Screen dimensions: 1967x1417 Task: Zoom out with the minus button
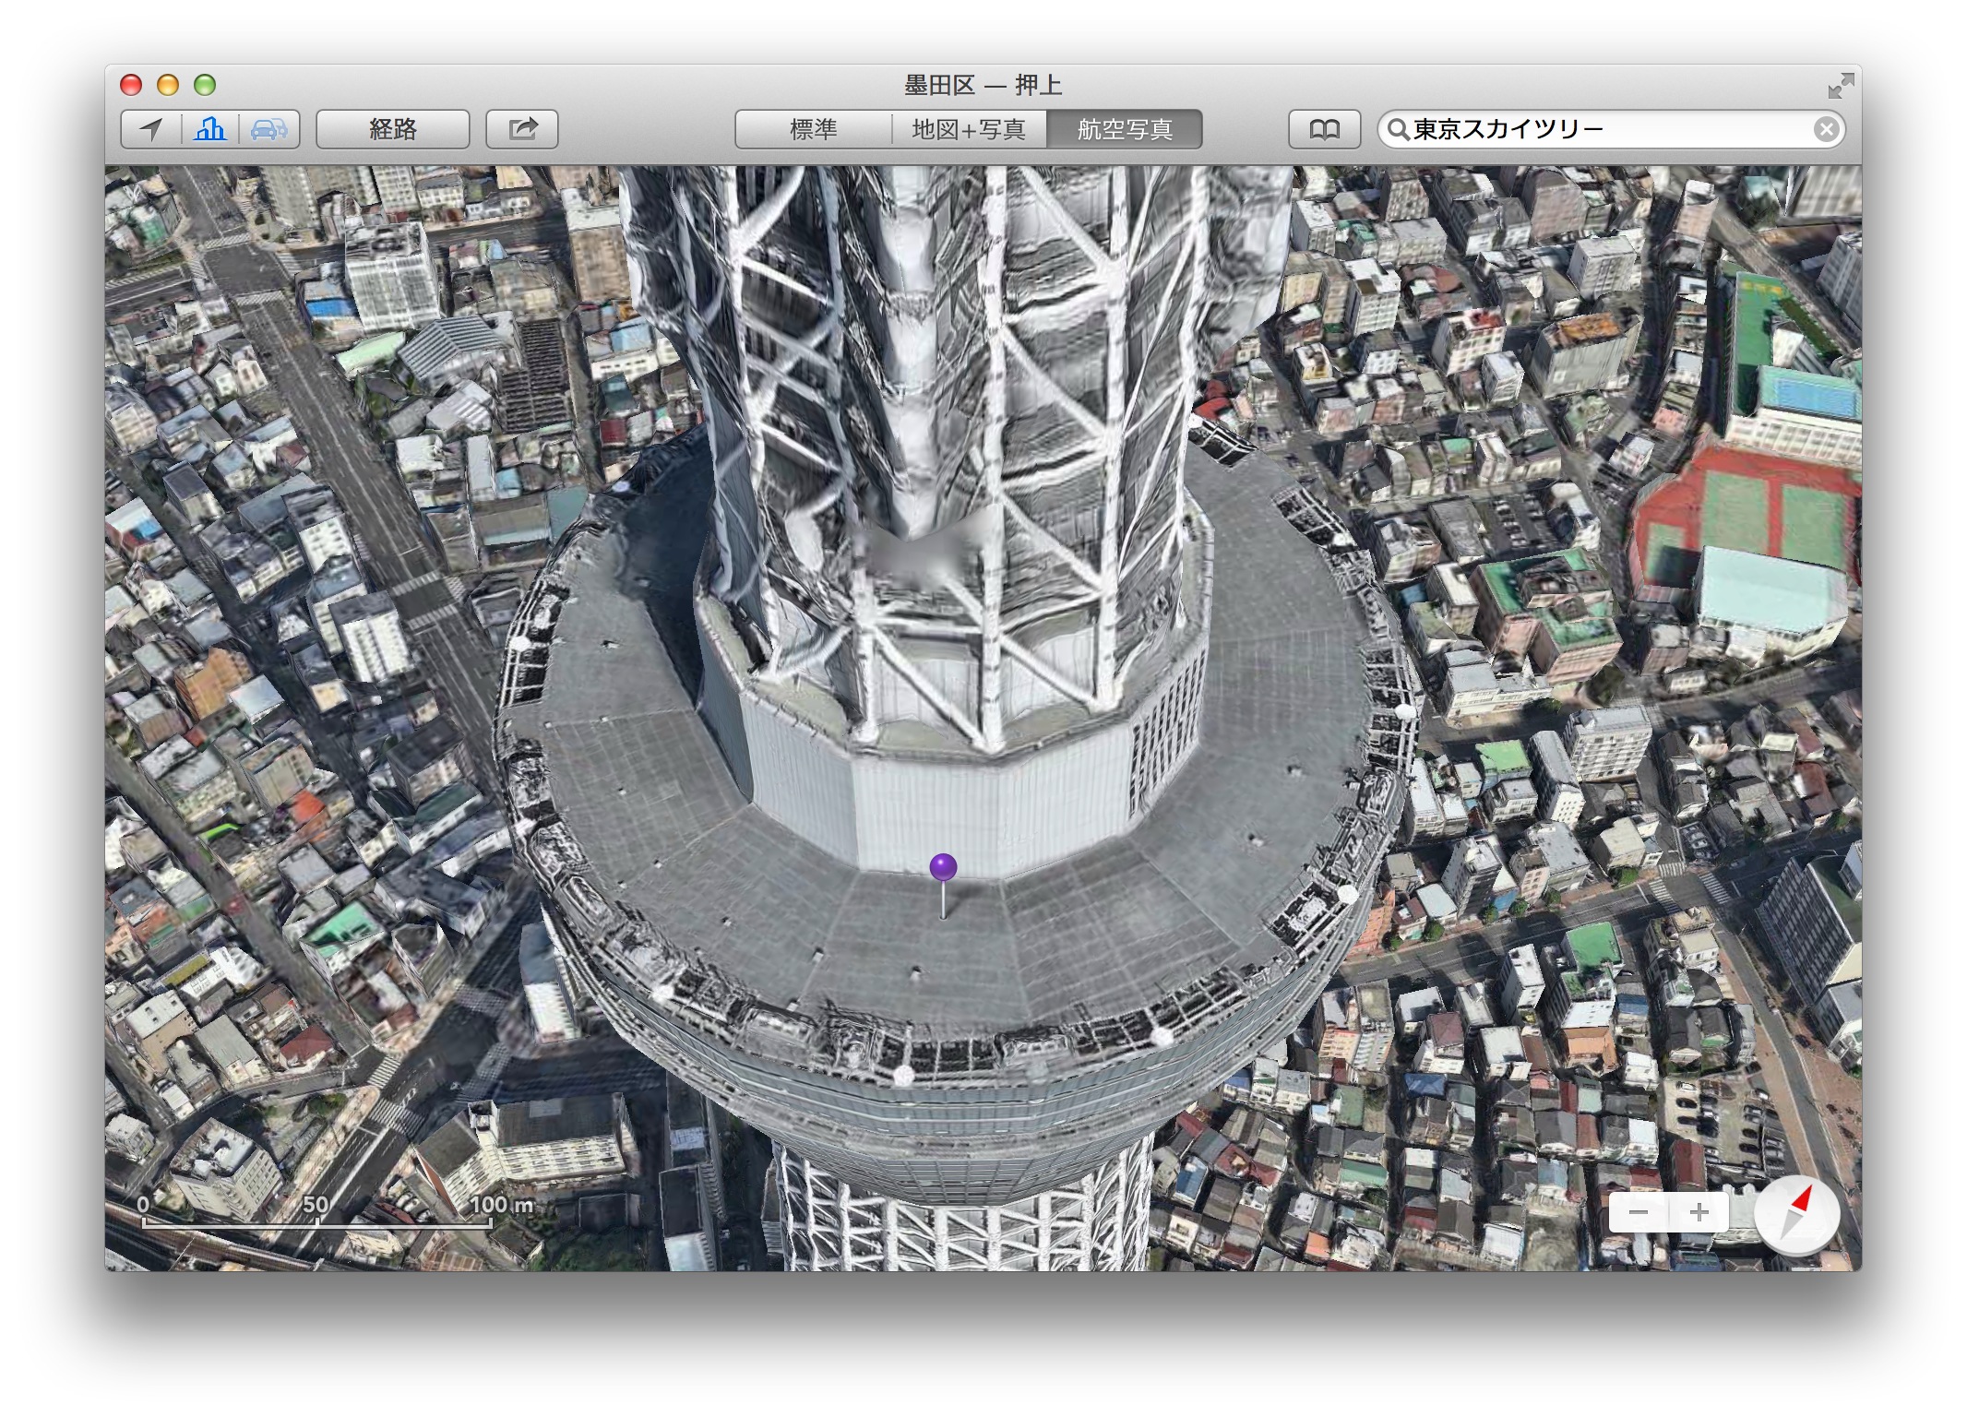click(1639, 1212)
